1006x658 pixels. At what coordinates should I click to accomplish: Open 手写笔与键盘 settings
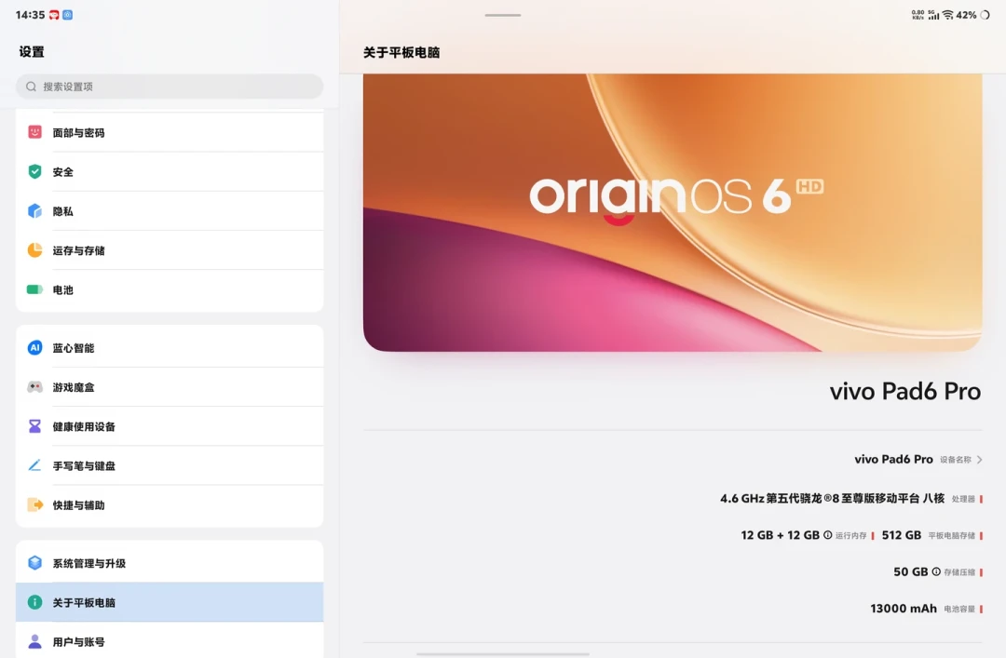point(170,465)
